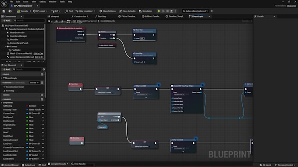Switch to the FootStep tab

point(101,17)
